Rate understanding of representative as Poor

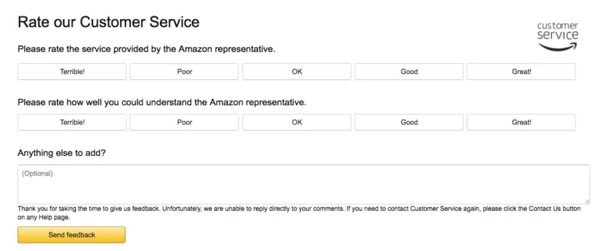pyautogui.click(x=184, y=122)
